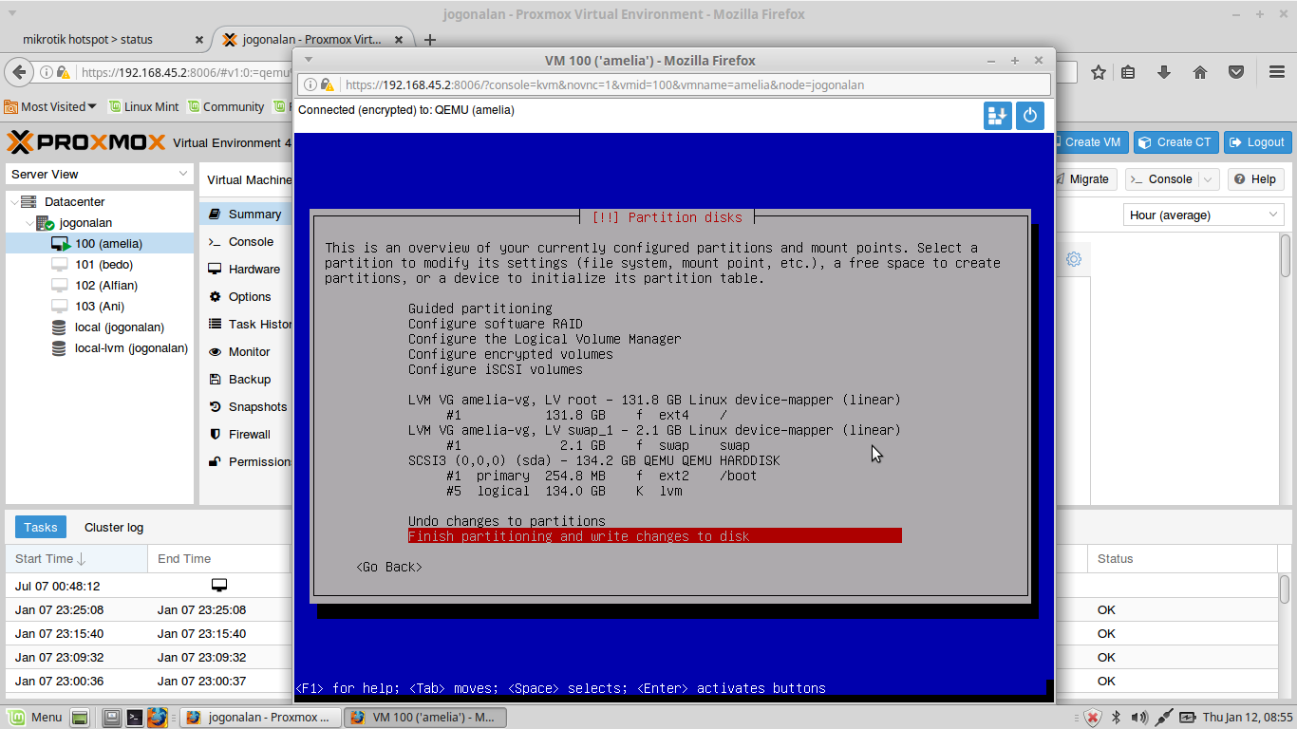The image size is (1297, 729).
Task: Click the red shield tray icon
Action: (x=1093, y=718)
